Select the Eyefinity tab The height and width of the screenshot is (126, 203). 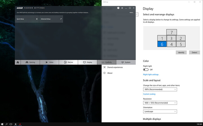tap(107, 62)
